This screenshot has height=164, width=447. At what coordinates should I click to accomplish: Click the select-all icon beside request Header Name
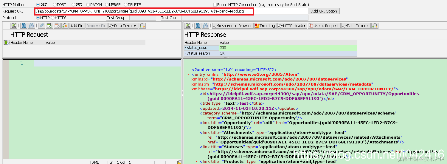coord(6,43)
